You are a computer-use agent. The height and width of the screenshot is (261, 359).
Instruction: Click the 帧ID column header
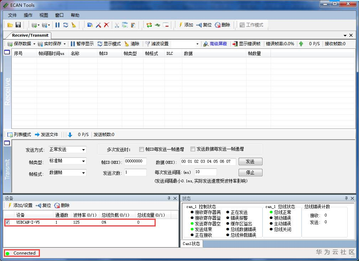(x=109, y=53)
